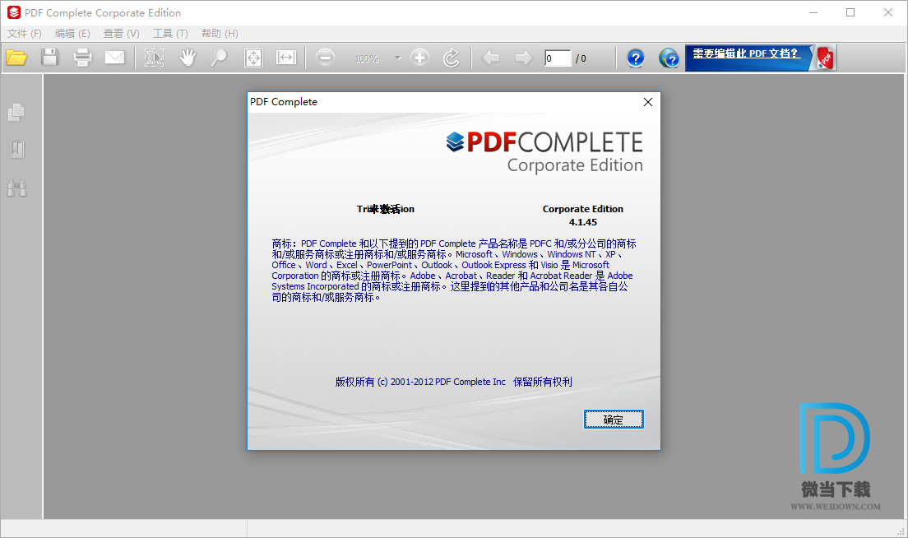Open help with blue question icon

coord(636,58)
